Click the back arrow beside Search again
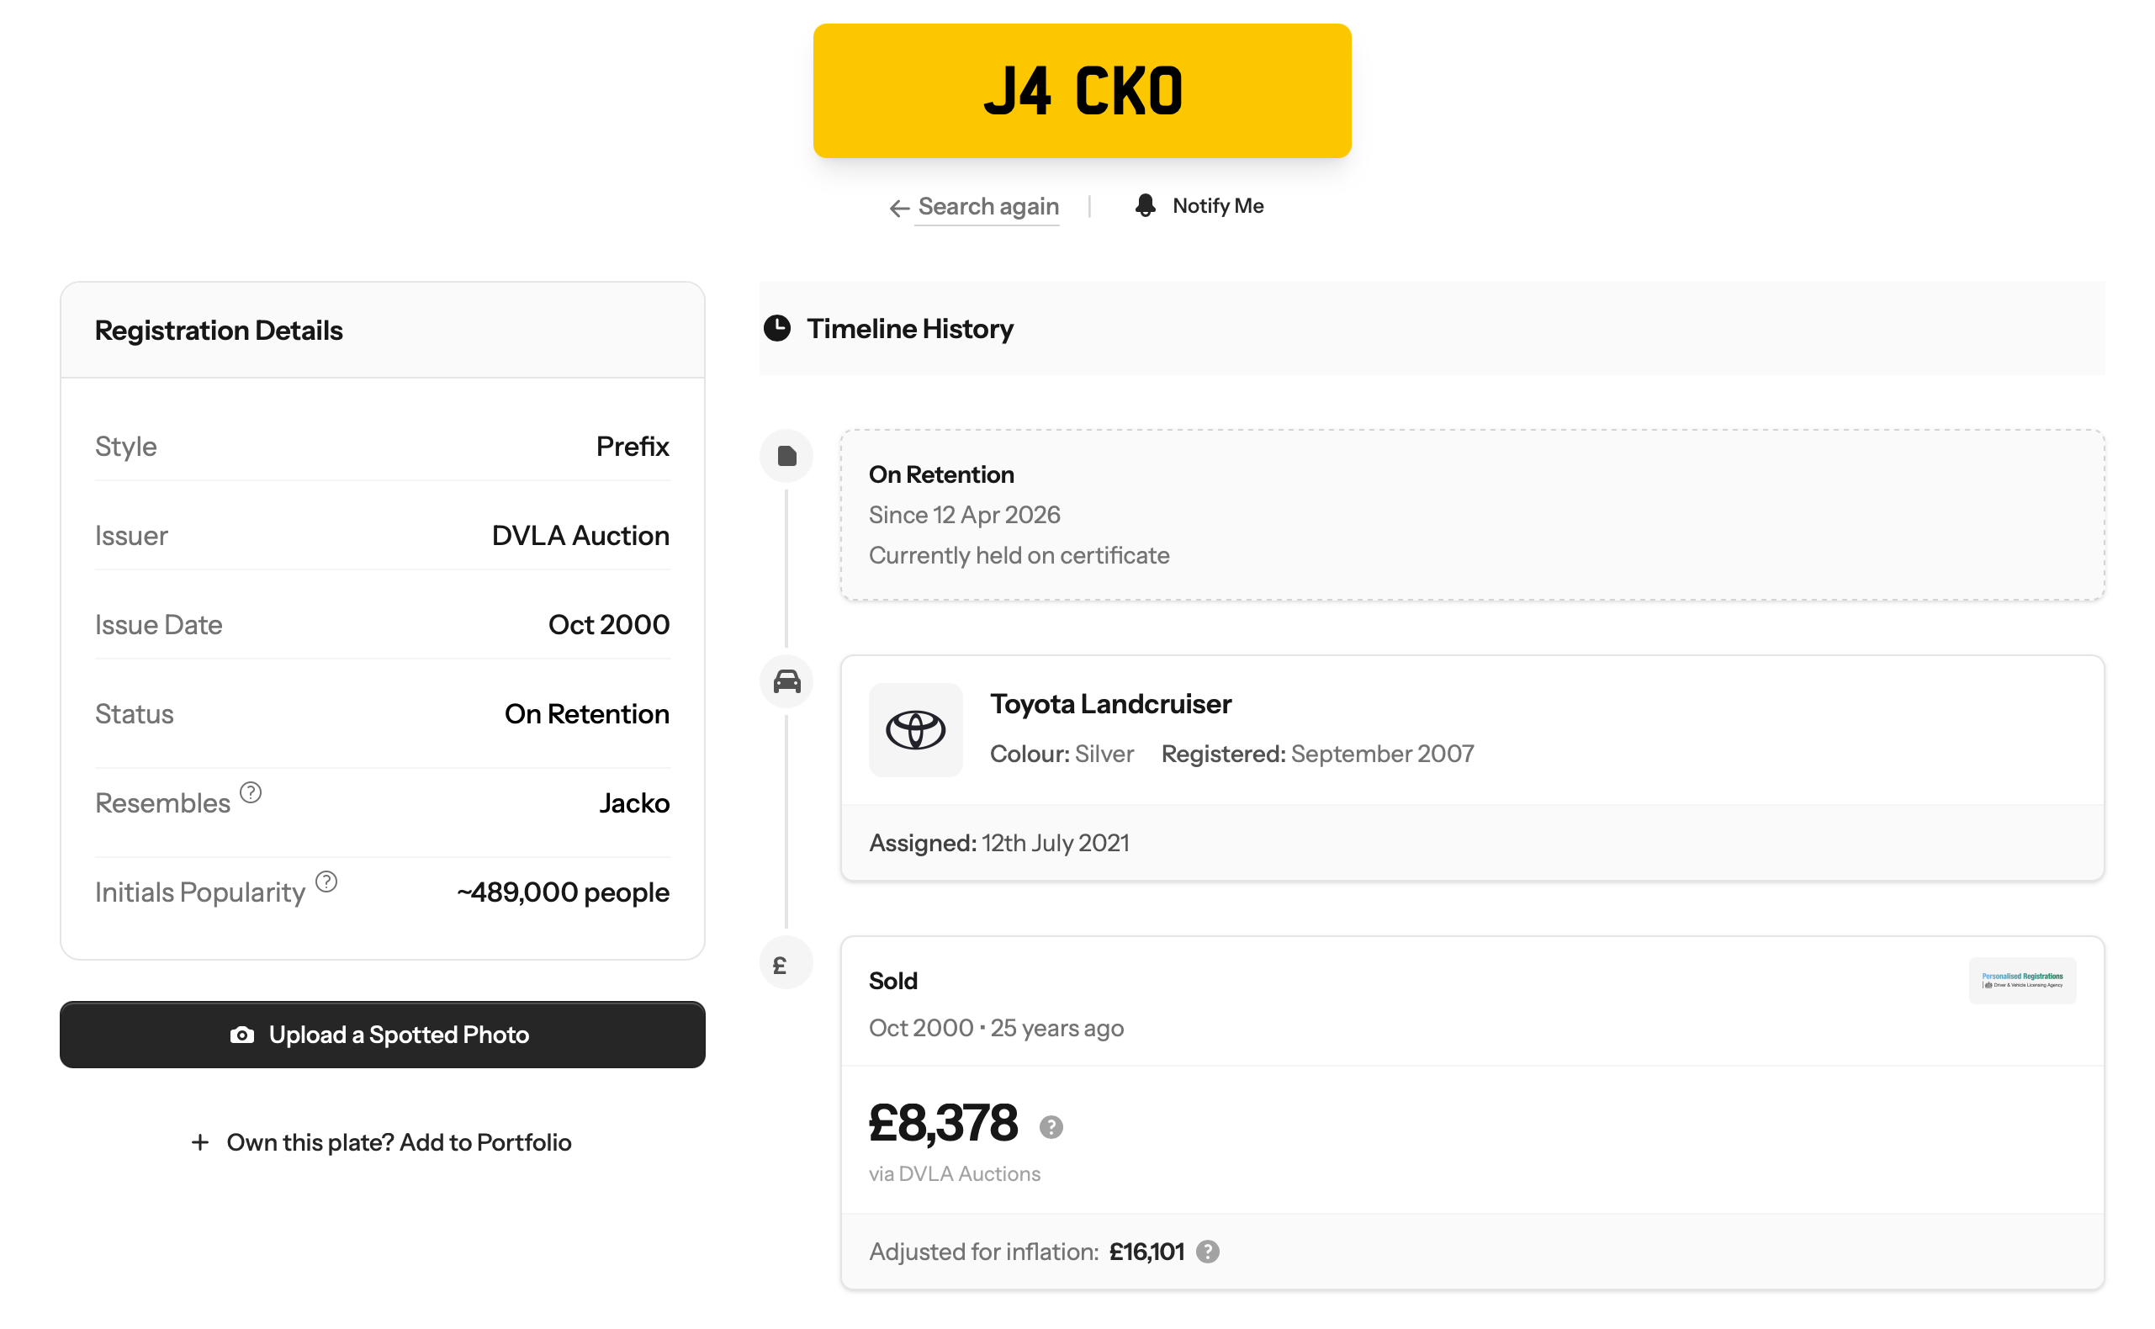This screenshot has height=1329, width=2155. tap(898, 209)
